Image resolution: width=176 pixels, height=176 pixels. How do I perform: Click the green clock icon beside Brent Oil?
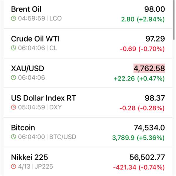(13, 18)
